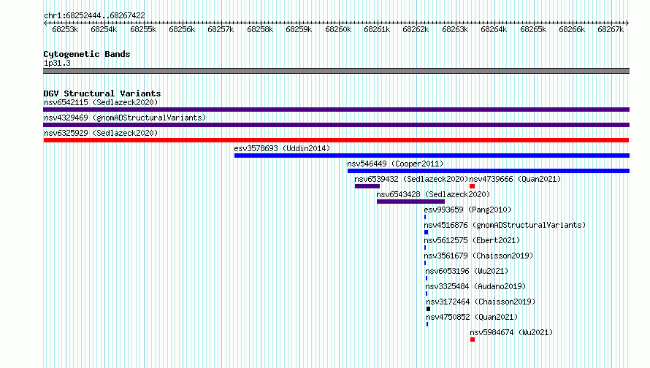The width and height of the screenshot is (650, 368).
Task: Open the nsv3172464 (Chaisson2019) label
Action: pyautogui.click(x=481, y=302)
